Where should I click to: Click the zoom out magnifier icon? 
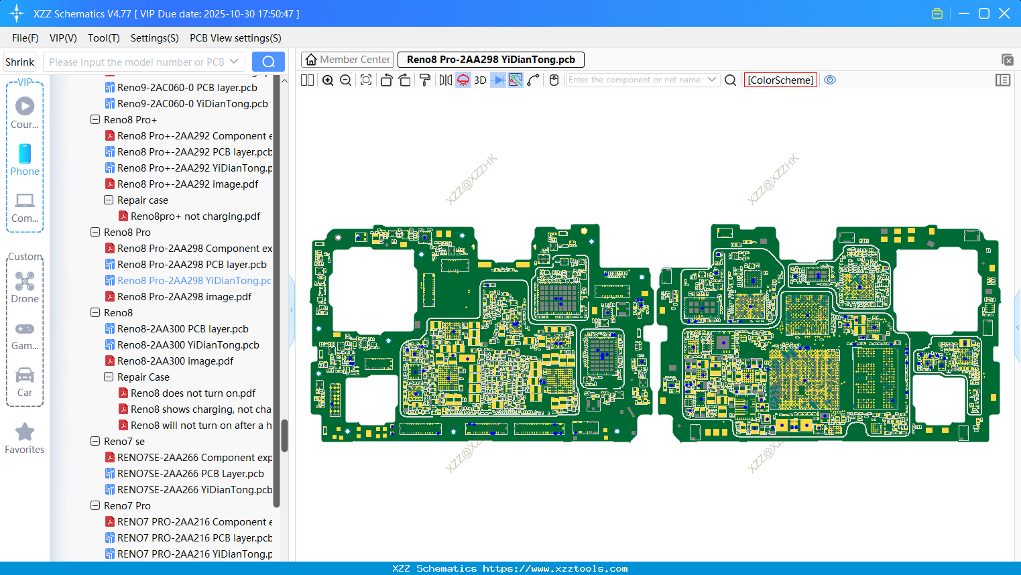click(x=346, y=80)
